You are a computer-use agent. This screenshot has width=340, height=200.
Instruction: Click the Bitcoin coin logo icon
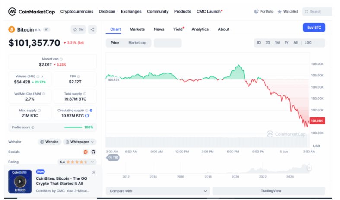click(x=12, y=29)
